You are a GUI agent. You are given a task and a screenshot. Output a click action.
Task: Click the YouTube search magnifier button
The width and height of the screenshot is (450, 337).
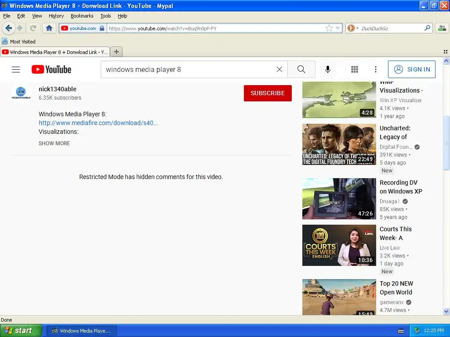(x=301, y=69)
